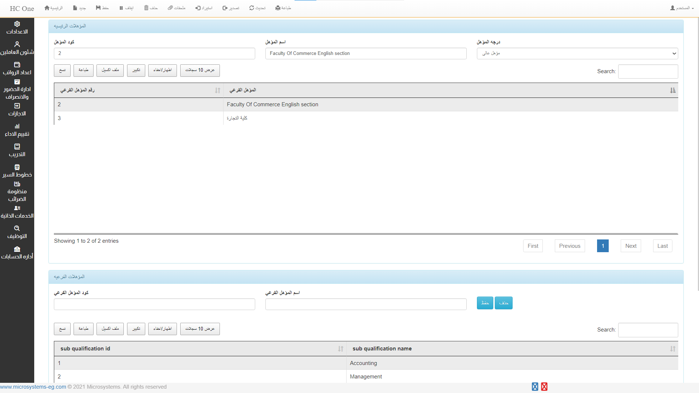Image resolution: width=699 pixels, height=393 pixels.
Task: Open Recruitment (التوظيف) sidebar item
Action: pos(17,233)
